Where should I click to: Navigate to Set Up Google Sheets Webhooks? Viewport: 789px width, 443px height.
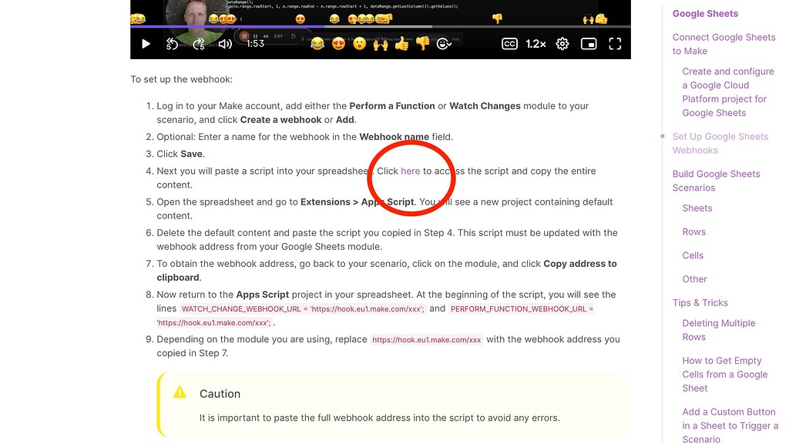tap(720, 143)
